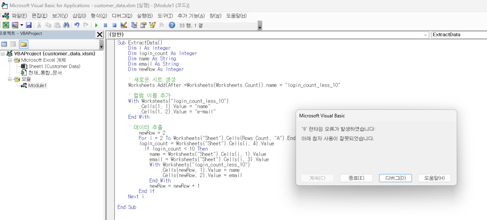
Task: Select the Microsoft Excel 개체 folder
Action: point(43,60)
